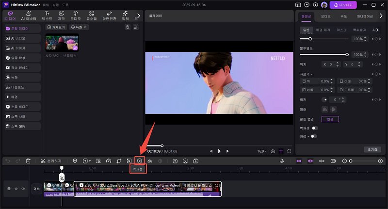Click the horizontal mirror flip icon
388x209 pixels.
[x=324, y=109]
